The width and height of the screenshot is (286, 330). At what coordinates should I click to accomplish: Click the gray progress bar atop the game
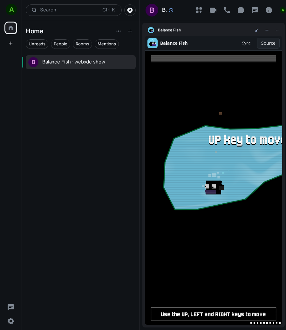coord(213,58)
